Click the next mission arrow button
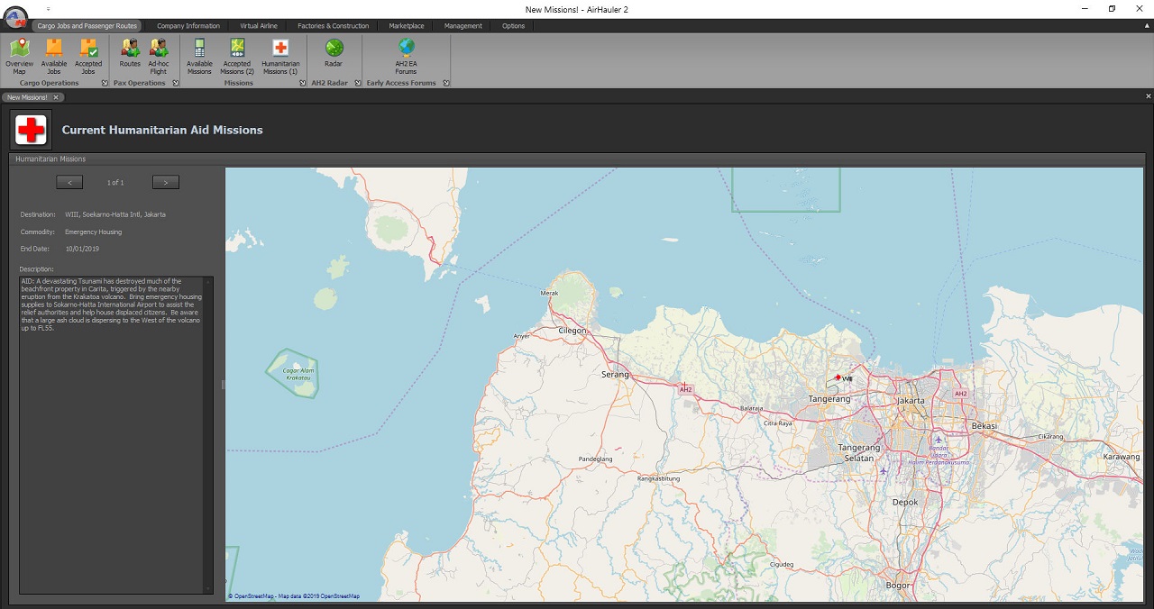This screenshot has width=1154, height=609. [165, 182]
